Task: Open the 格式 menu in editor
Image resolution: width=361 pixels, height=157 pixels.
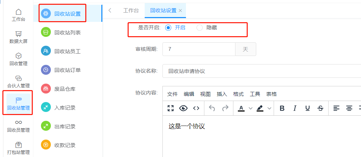Action: (239, 94)
